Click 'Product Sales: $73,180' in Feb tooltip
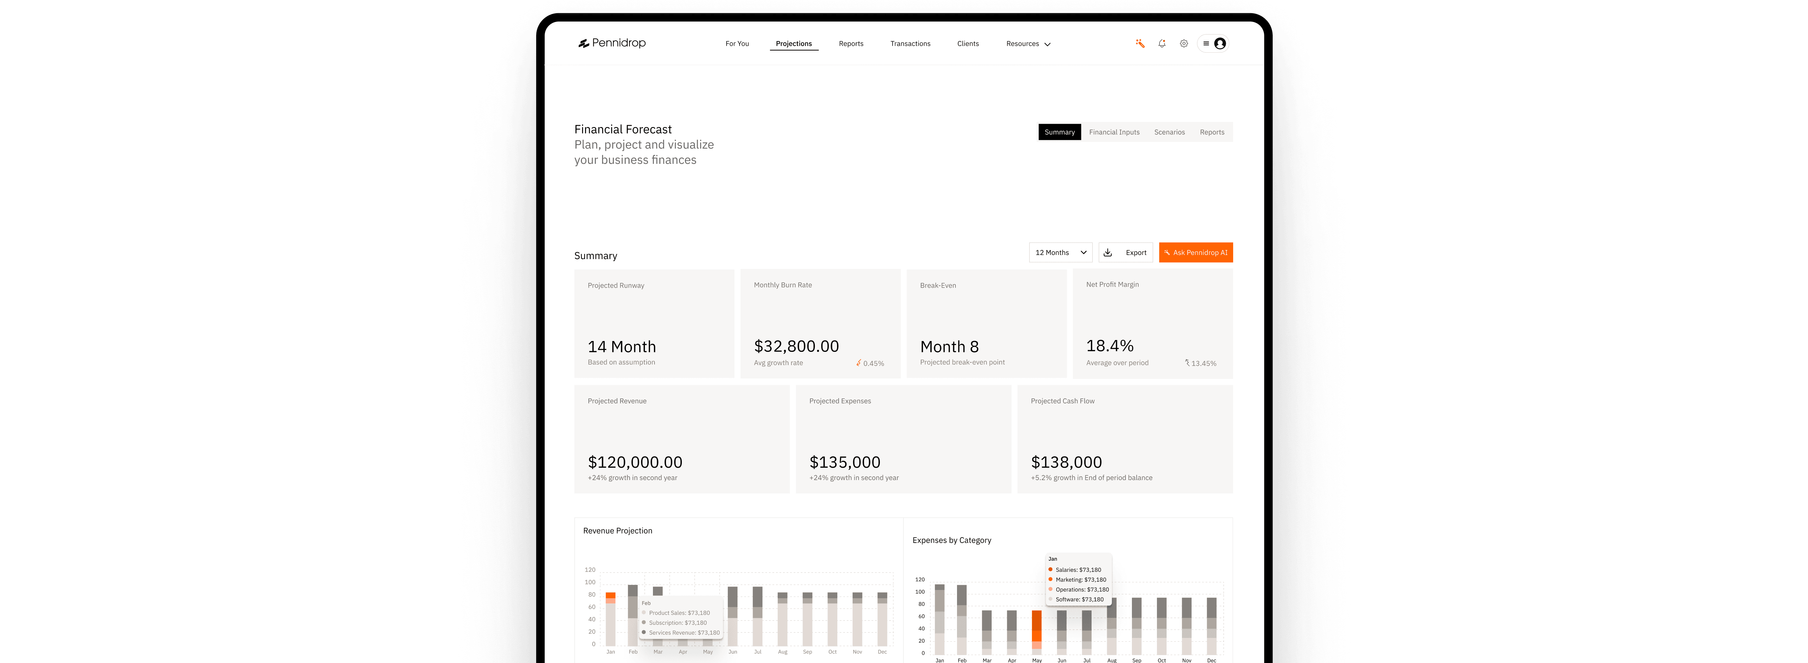 point(679,613)
